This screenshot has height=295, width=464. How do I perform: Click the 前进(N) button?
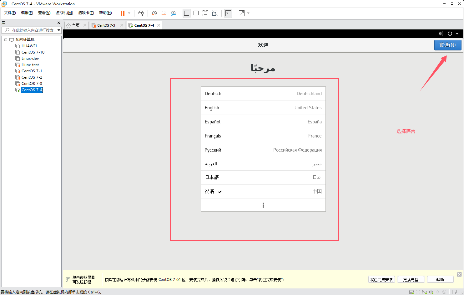(448, 45)
